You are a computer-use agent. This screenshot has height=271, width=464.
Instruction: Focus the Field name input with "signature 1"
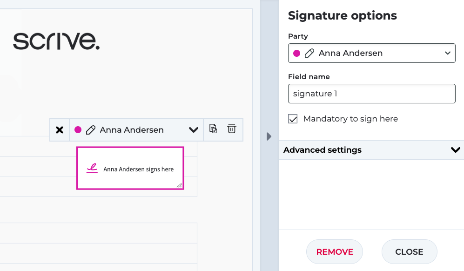pos(371,94)
